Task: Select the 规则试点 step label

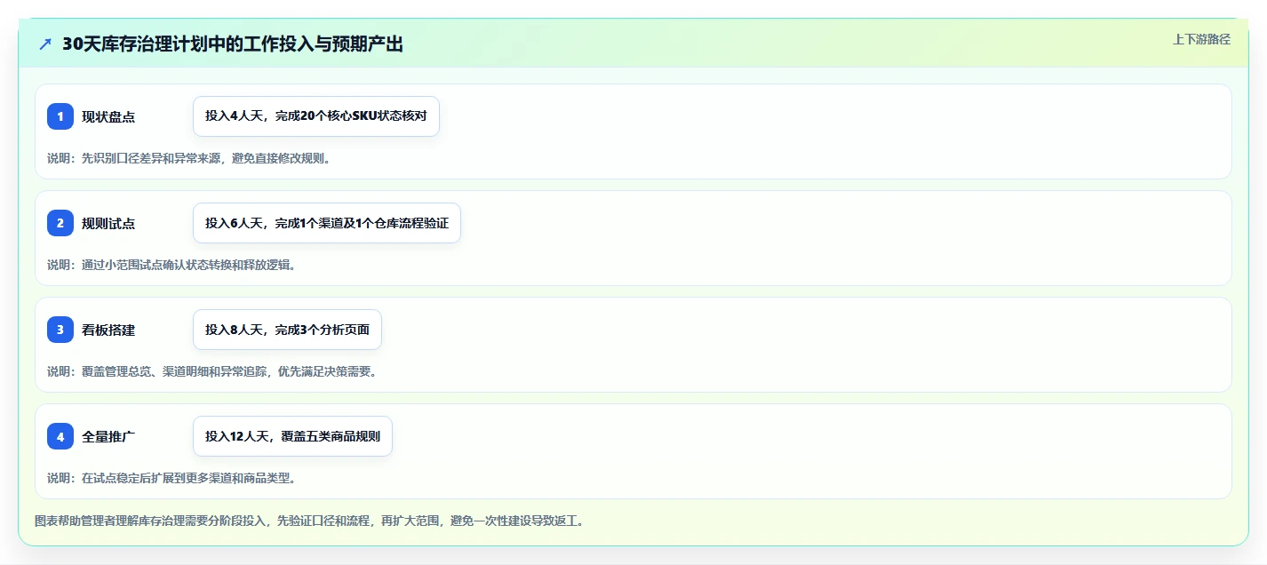Action: pos(108,223)
